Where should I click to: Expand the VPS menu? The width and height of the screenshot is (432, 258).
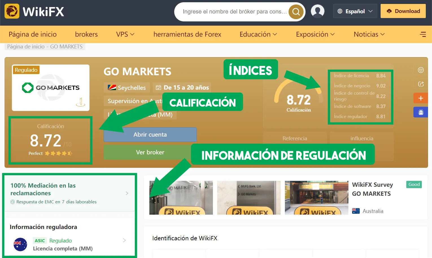125,34
